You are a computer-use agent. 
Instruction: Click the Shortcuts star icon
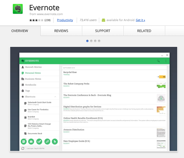[x=23, y=97]
